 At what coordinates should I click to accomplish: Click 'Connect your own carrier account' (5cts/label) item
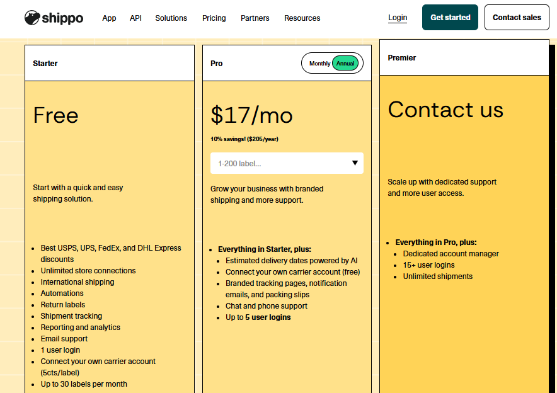(x=98, y=367)
